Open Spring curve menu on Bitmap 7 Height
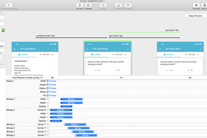 click(71, 103)
